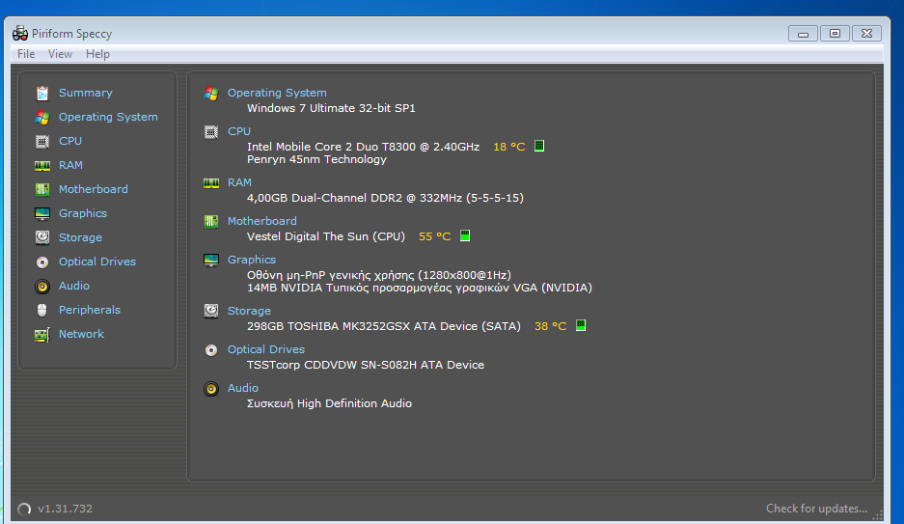Click the Storage hard drive icon in sidebar
Screen dimensions: 904x524
pyautogui.click(x=42, y=237)
